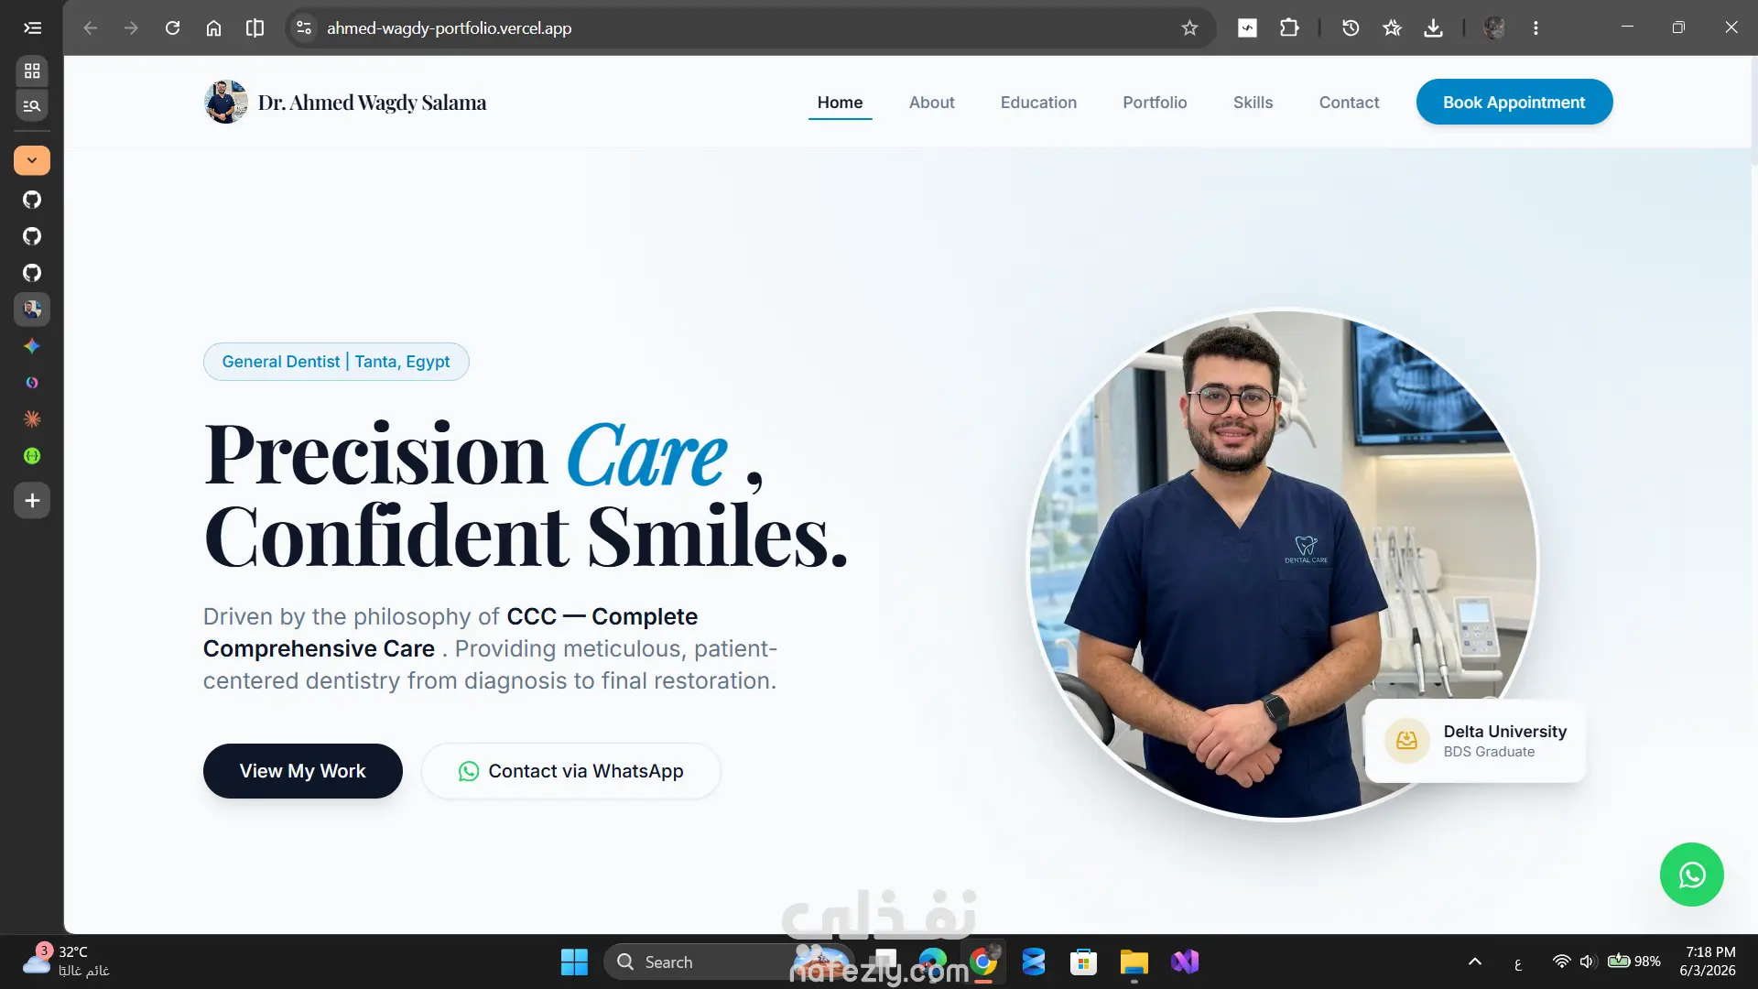Jump to the Education section
This screenshot has width=1758, height=989.
click(1038, 103)
